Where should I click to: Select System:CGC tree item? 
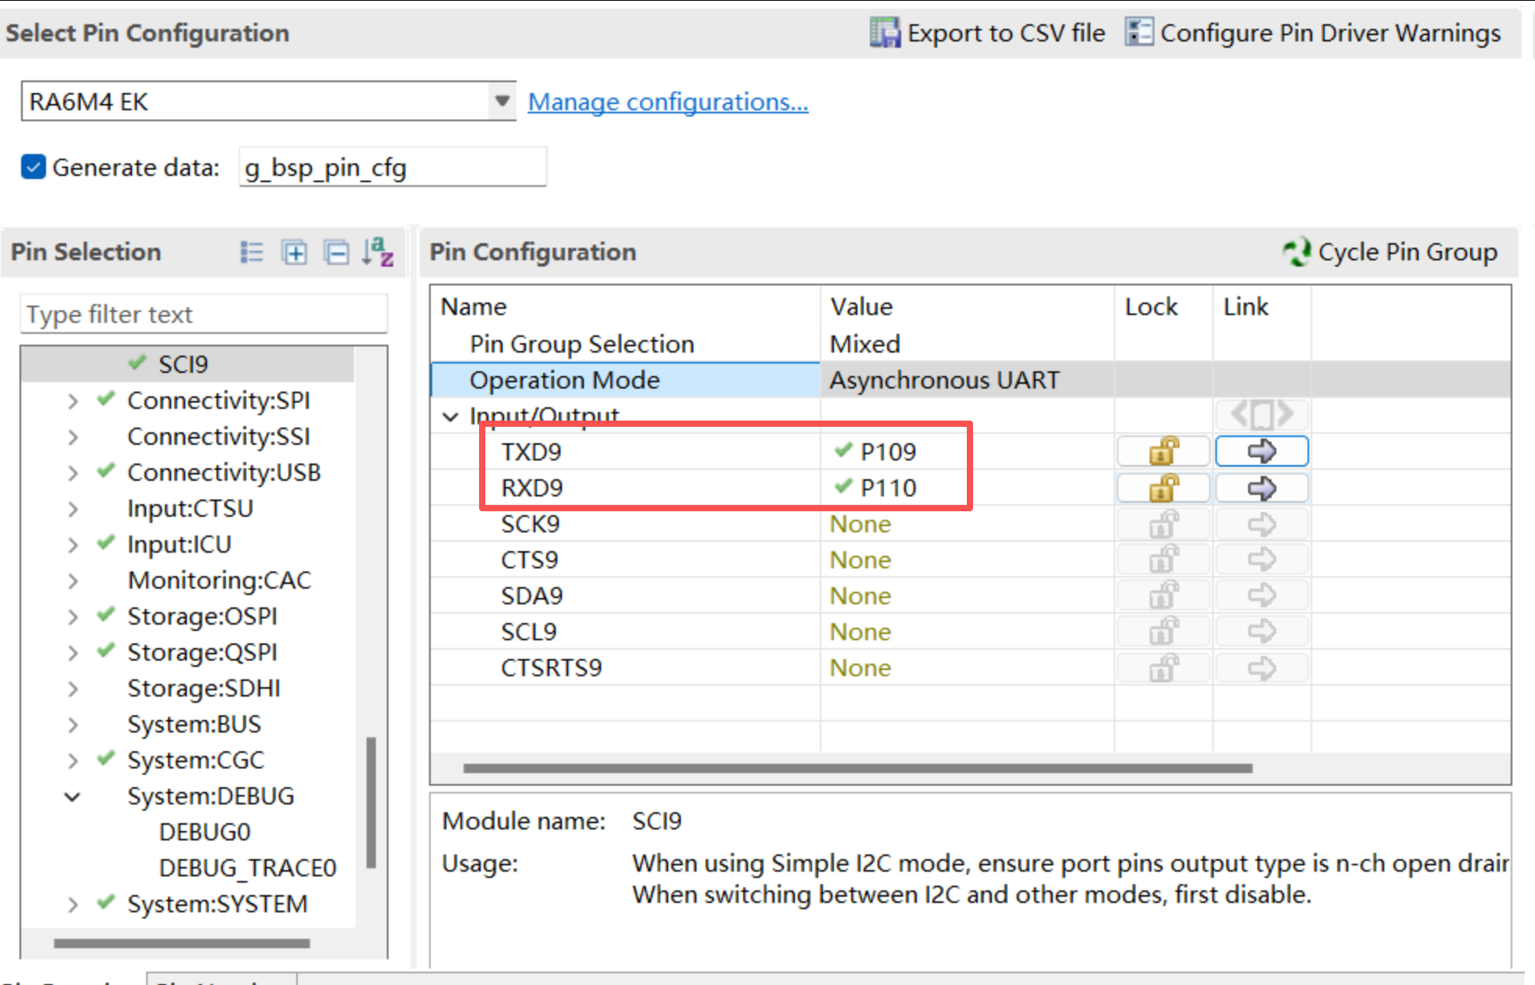[x=196, y=760]
